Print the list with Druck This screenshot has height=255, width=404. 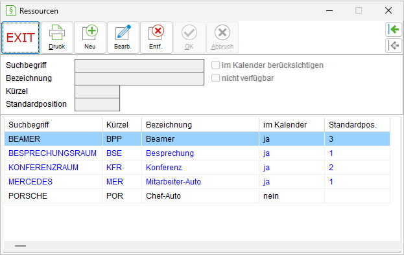57,38
